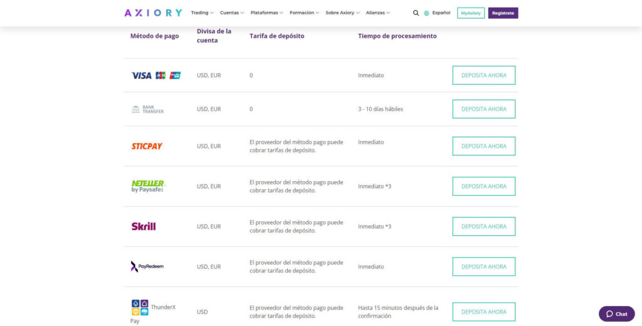Click the Bank Transfer logo

point(148,109)
